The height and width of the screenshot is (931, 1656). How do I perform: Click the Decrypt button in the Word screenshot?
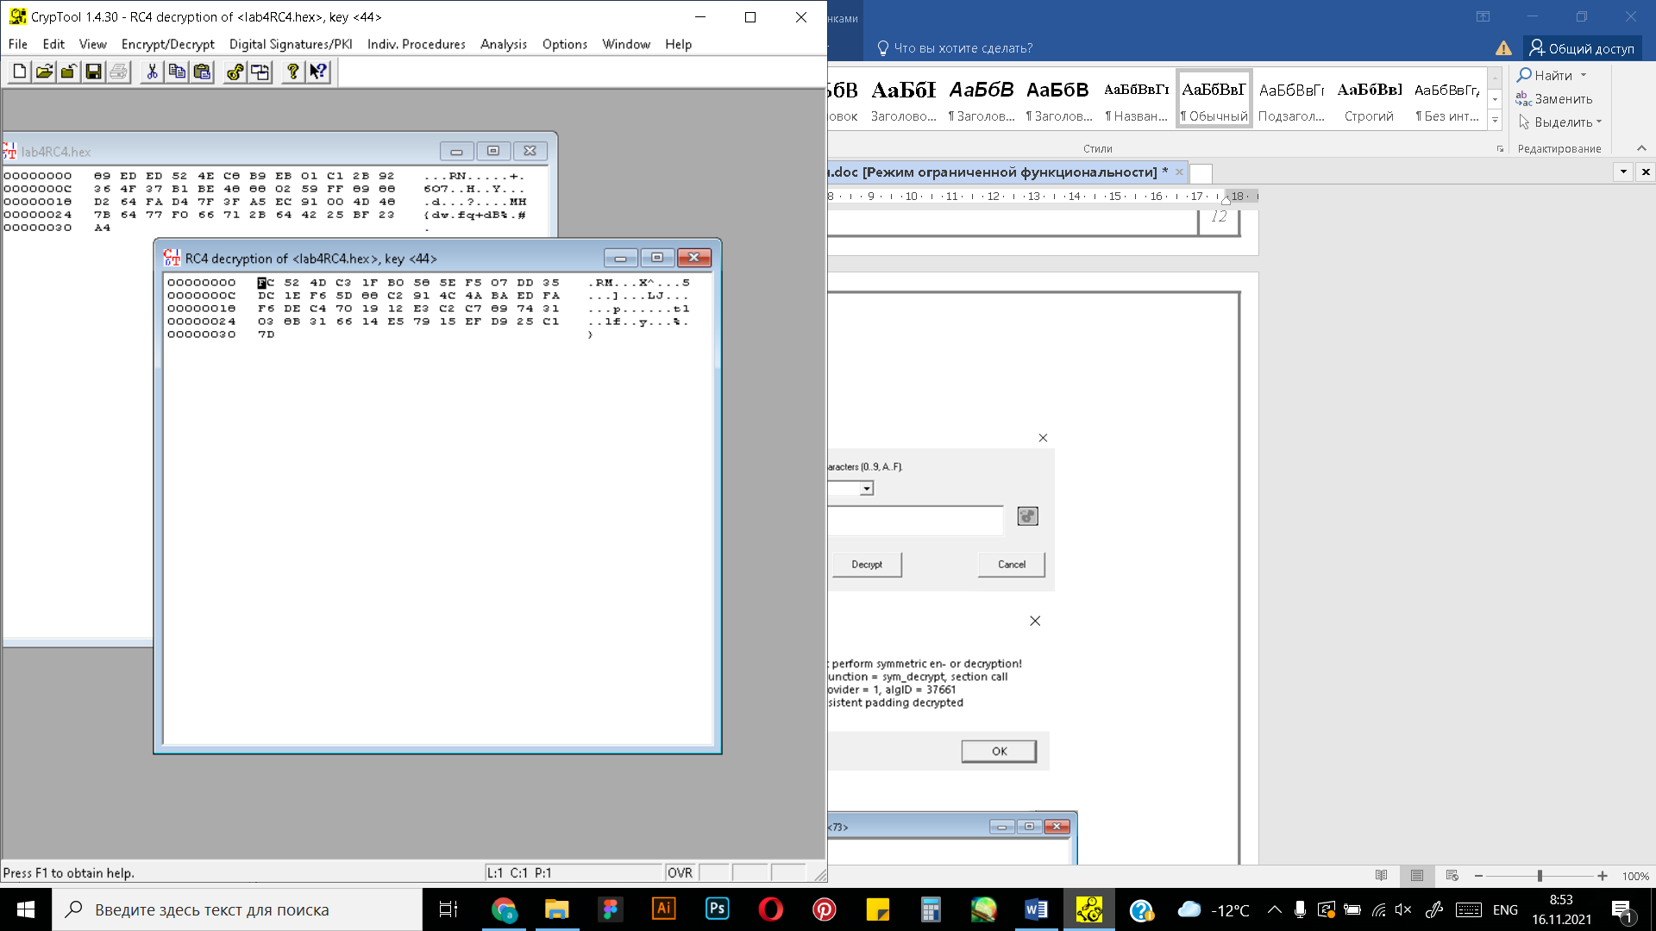click(866, 565)
